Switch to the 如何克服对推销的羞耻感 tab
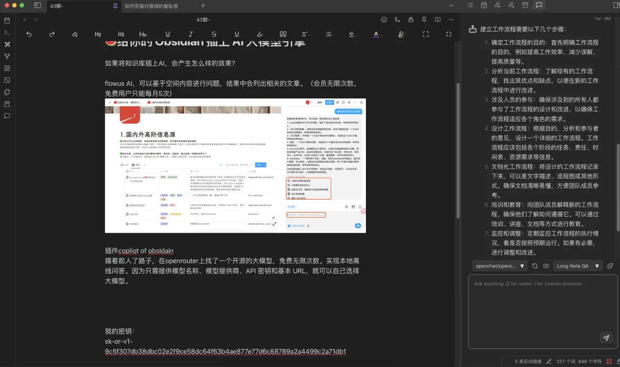 click(x=151, y=6)
